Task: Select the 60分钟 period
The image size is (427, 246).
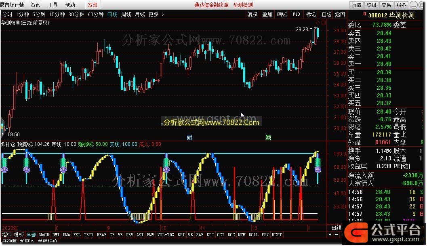Action: [x=96, y=14]
